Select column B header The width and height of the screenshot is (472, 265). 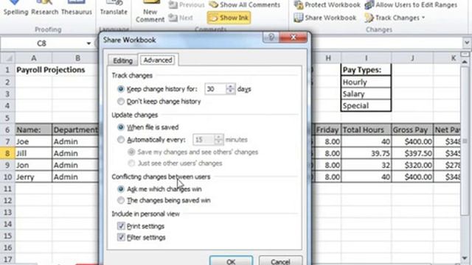click(x=77, y=58)
